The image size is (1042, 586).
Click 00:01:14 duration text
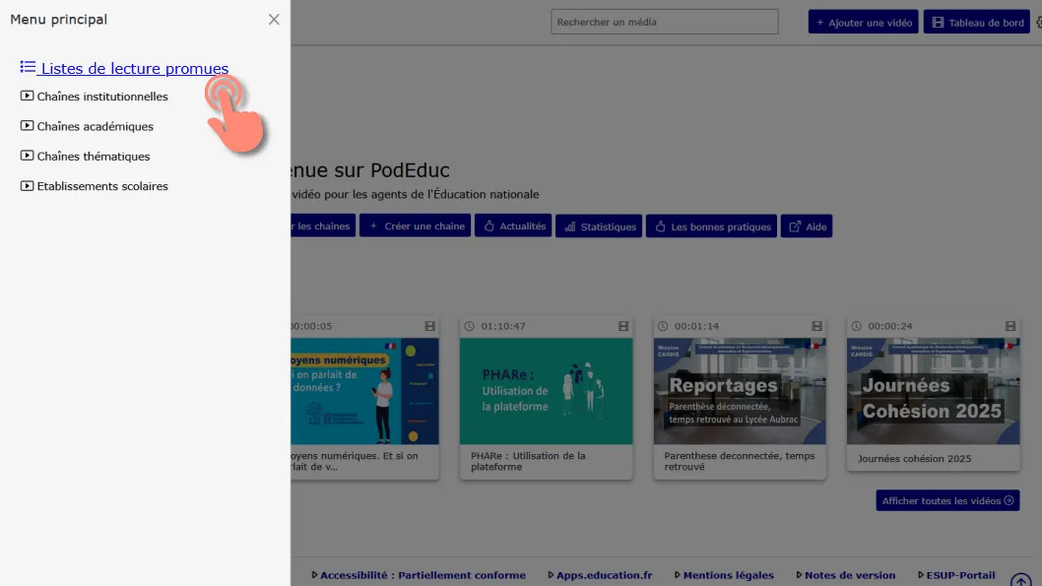pyautogui.click(x=696, y=326)
